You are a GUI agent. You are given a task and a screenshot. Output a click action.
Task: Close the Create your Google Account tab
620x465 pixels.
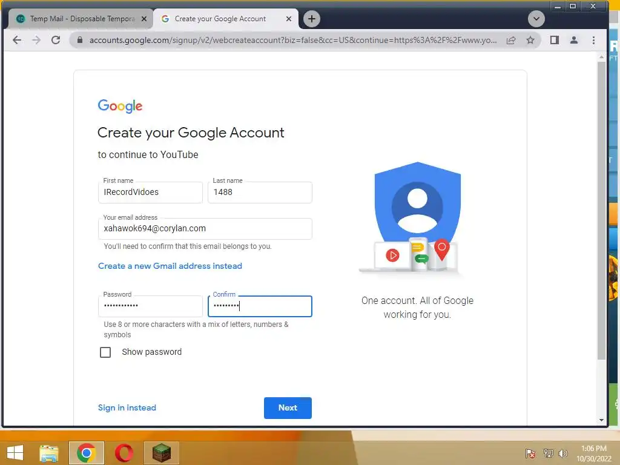tap(289, 19)
